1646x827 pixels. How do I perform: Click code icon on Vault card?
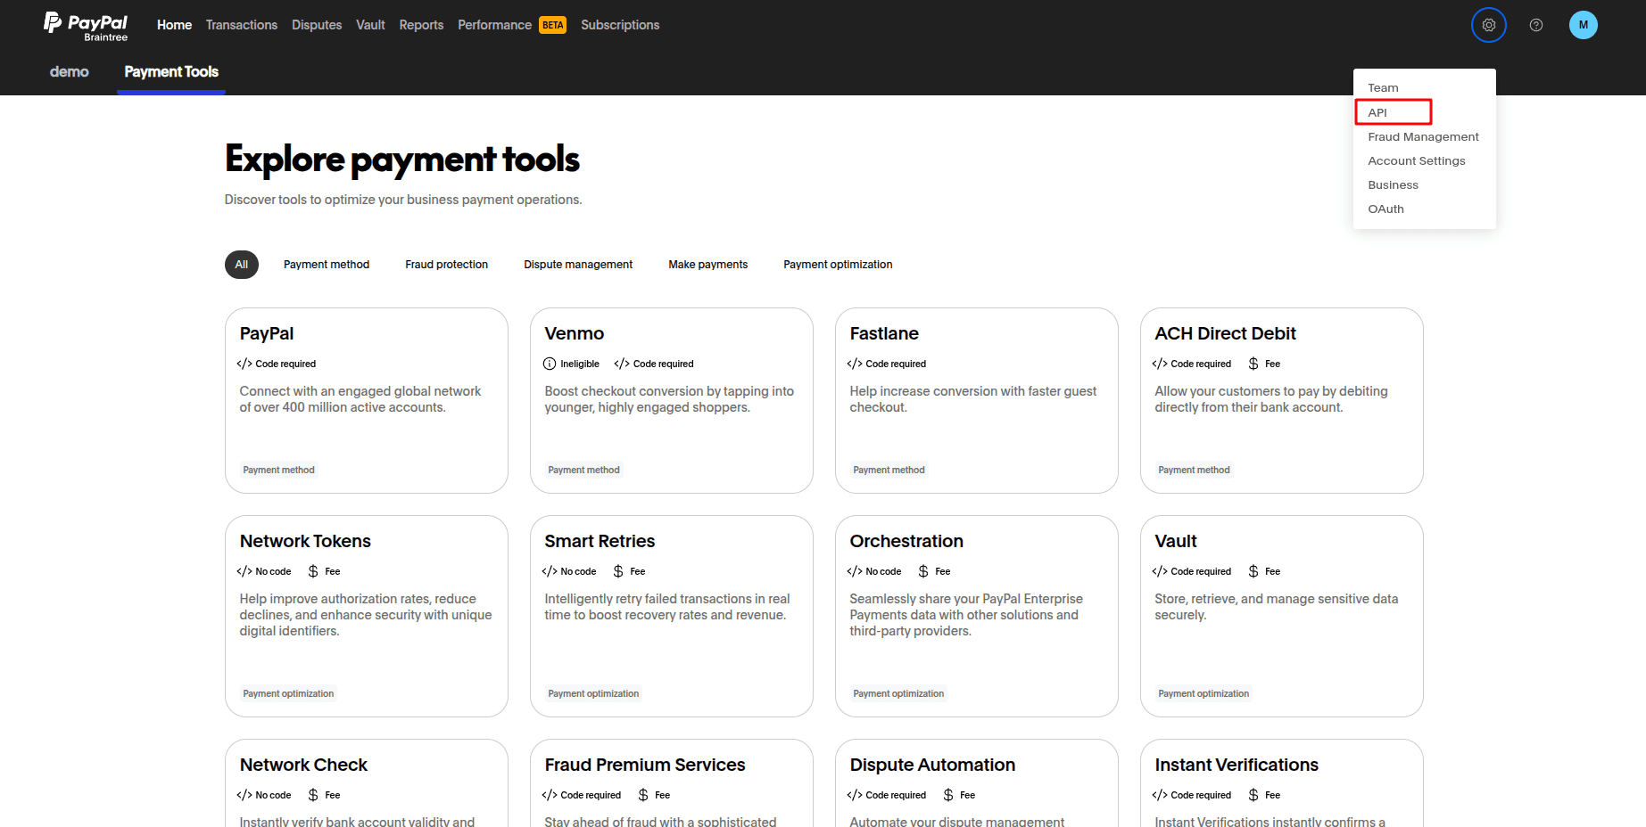pos(1160,571)
